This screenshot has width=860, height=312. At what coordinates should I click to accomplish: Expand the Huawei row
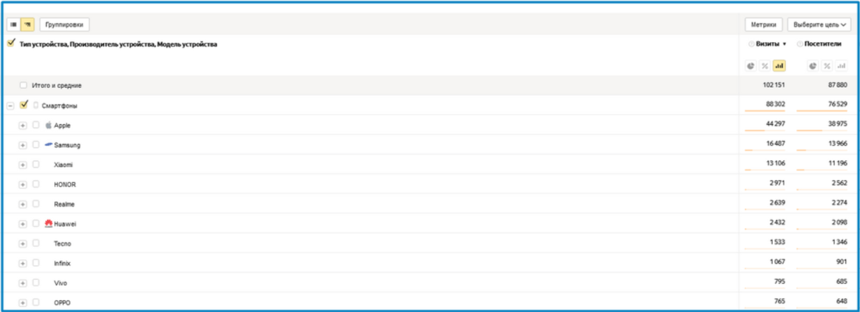pos(23,223)
